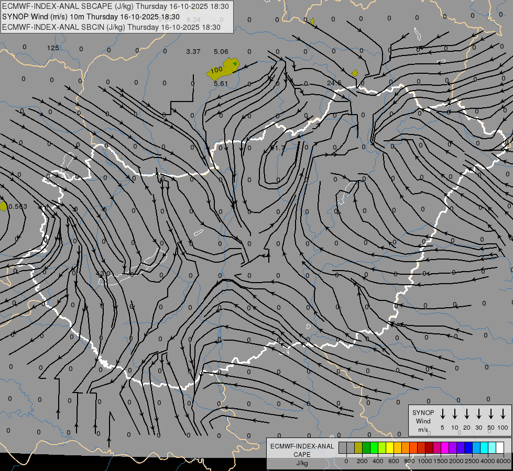513x471 pixels.
Task: Click the 800 label under CAPE scale
Action: pos(409,461)
